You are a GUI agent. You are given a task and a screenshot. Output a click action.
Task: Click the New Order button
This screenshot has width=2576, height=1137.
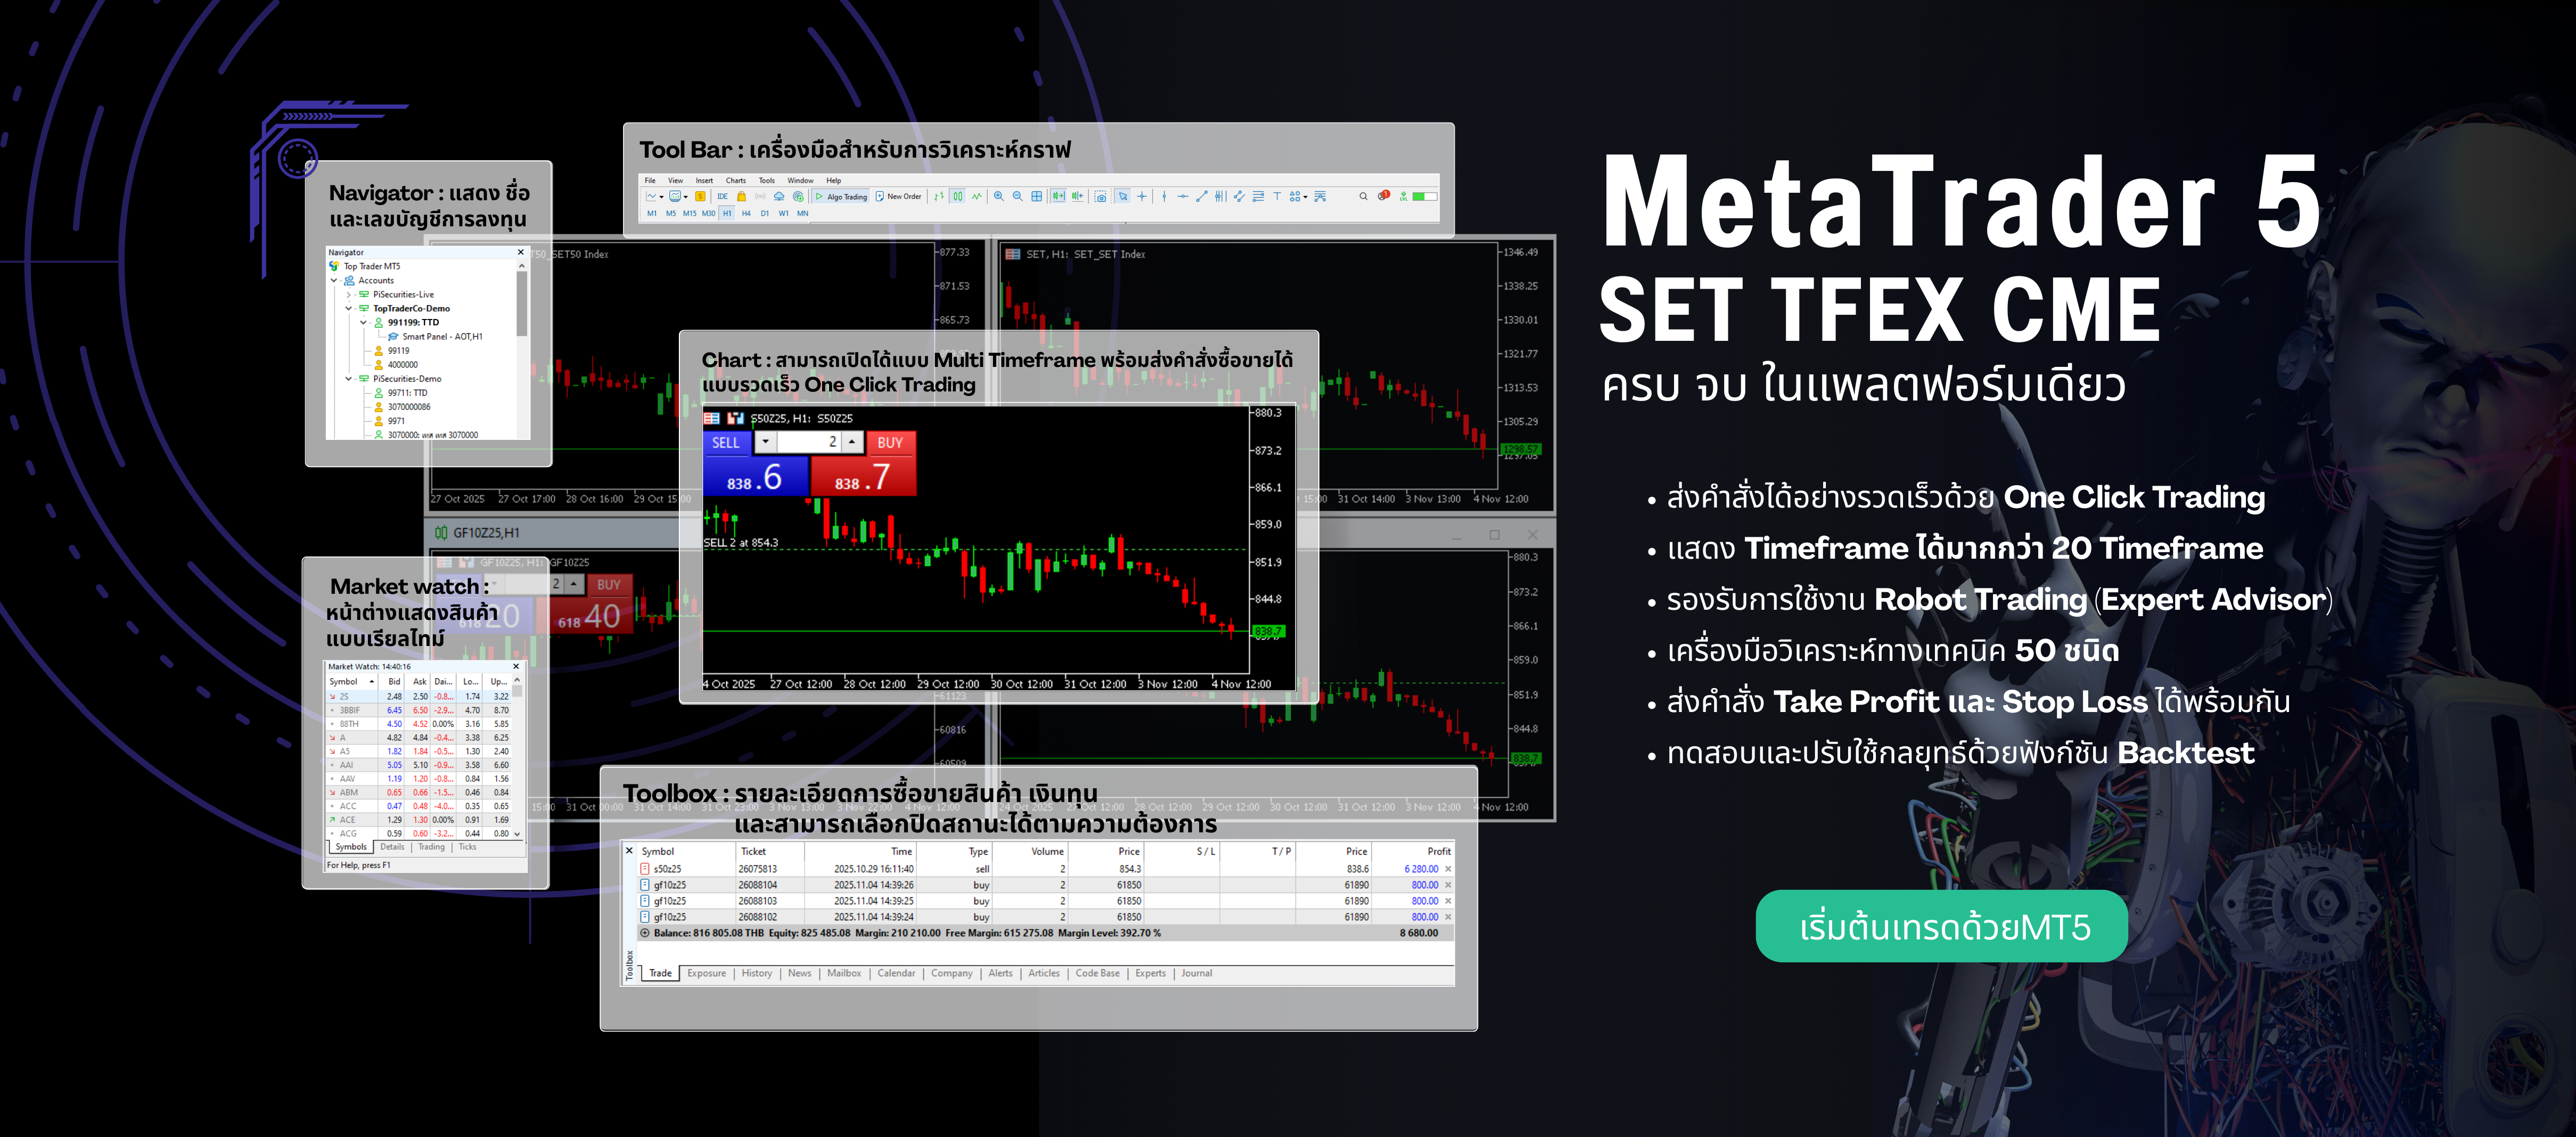tap(898, 196)
